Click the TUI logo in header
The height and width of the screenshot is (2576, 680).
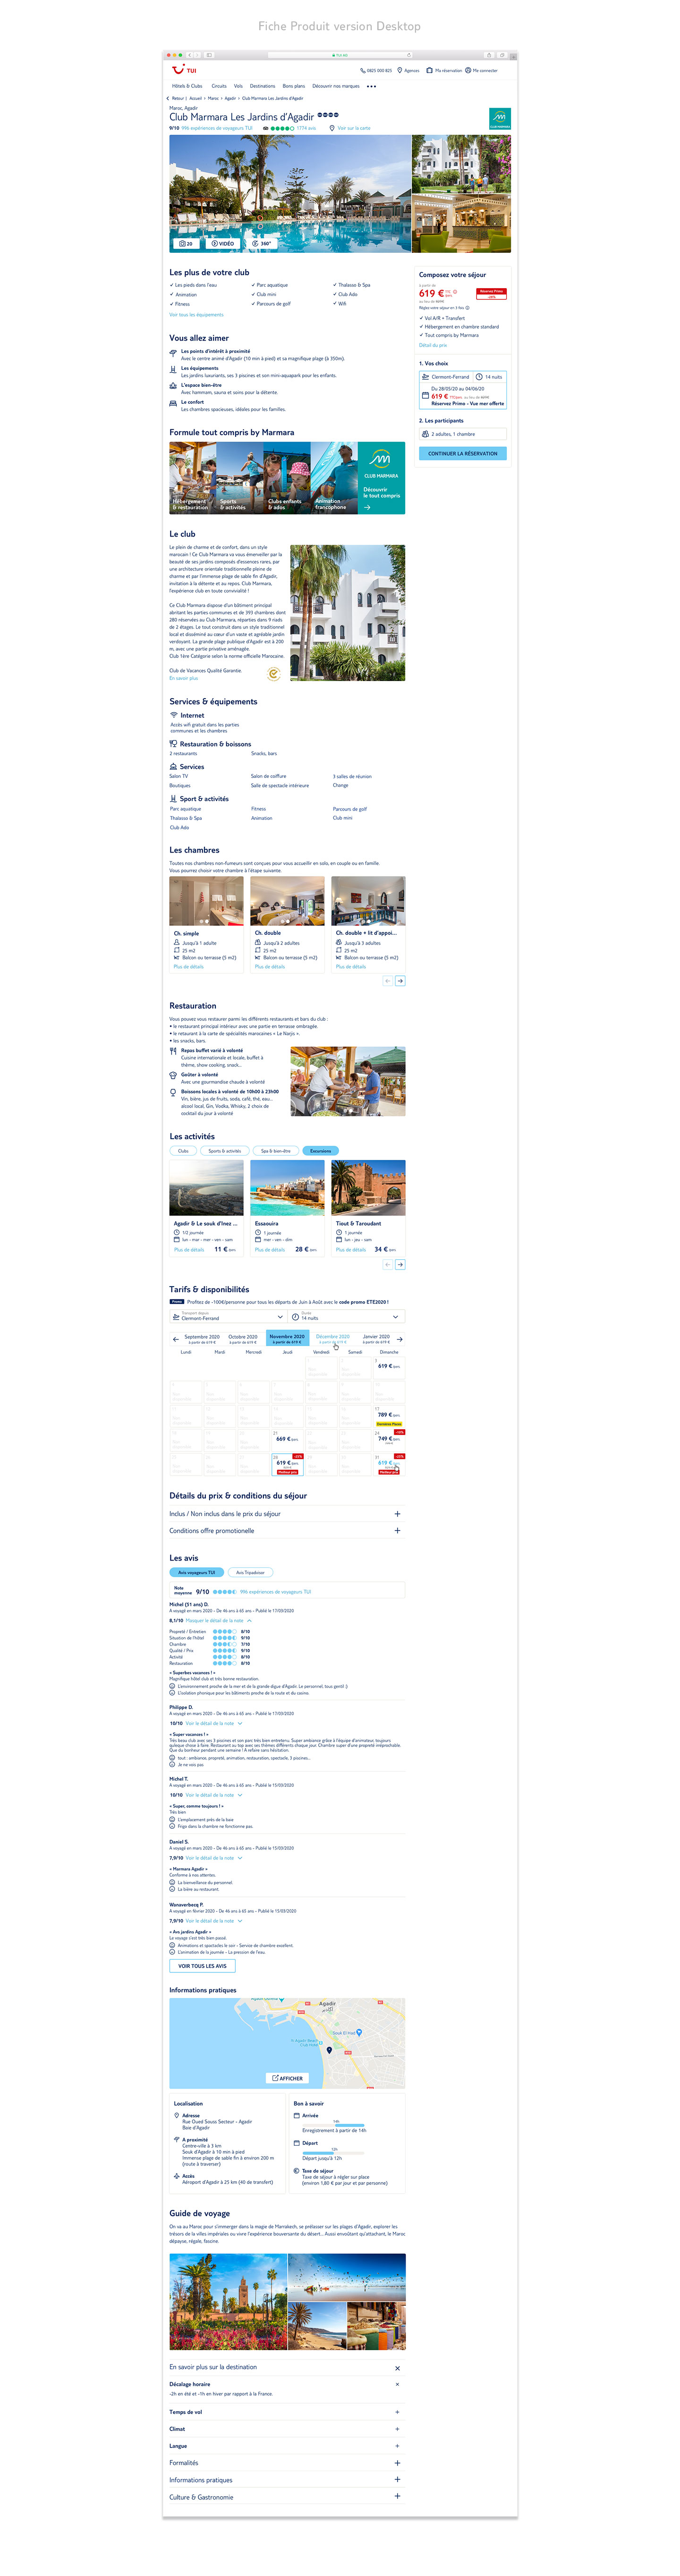coord(183,70)
